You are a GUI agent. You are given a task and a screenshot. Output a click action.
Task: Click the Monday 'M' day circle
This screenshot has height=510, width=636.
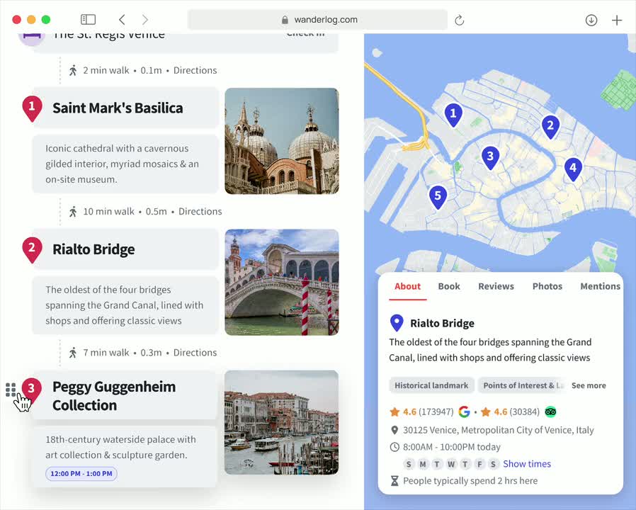[423, 464]
